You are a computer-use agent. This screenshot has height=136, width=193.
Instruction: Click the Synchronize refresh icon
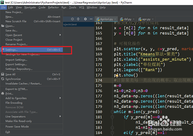(3, 79)
